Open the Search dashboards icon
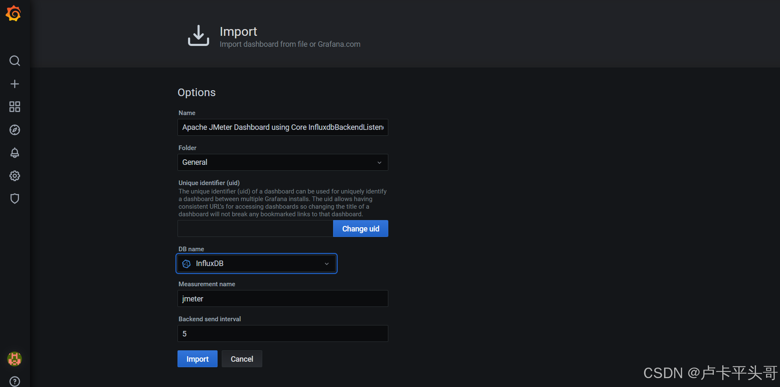Screen dimensions: 780x387 coord(15,61)
